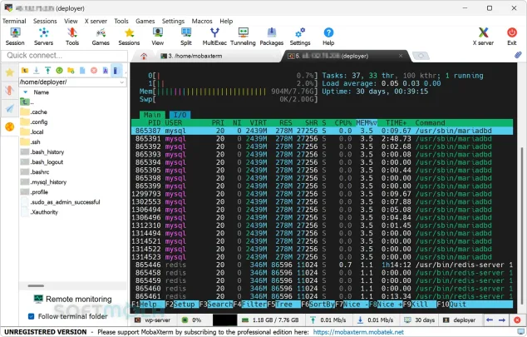Open the Macros paper plane sidebar tab
Viewport: 527px width, 337px height.
pos(9,108)
